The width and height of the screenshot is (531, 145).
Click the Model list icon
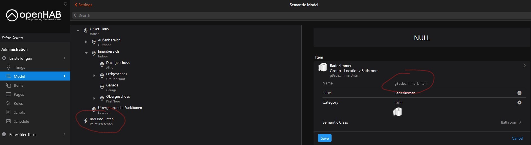(8, 76)
